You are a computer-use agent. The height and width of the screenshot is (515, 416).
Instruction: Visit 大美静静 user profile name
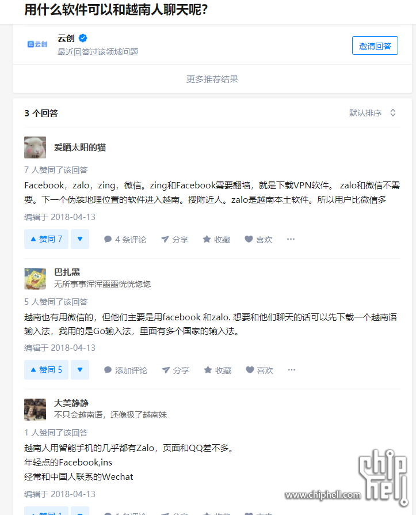point(71,403)
